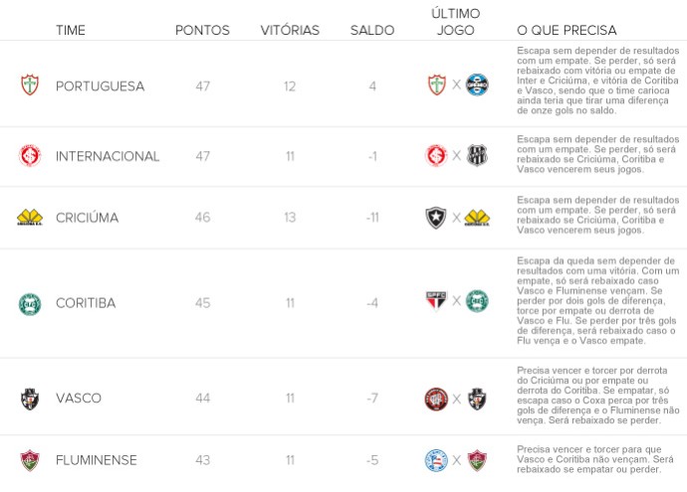Screen dimensions: 687x492
Task: Click Botafogo crest in Criciúma's last match
Action: [436, 218]
